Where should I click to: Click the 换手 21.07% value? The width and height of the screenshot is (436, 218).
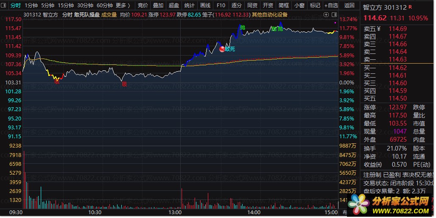397,148
